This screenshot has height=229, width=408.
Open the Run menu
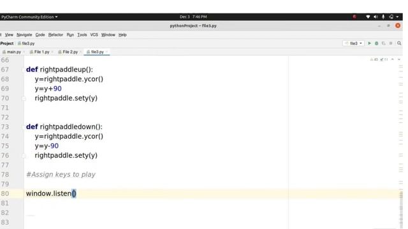[70, 35]
